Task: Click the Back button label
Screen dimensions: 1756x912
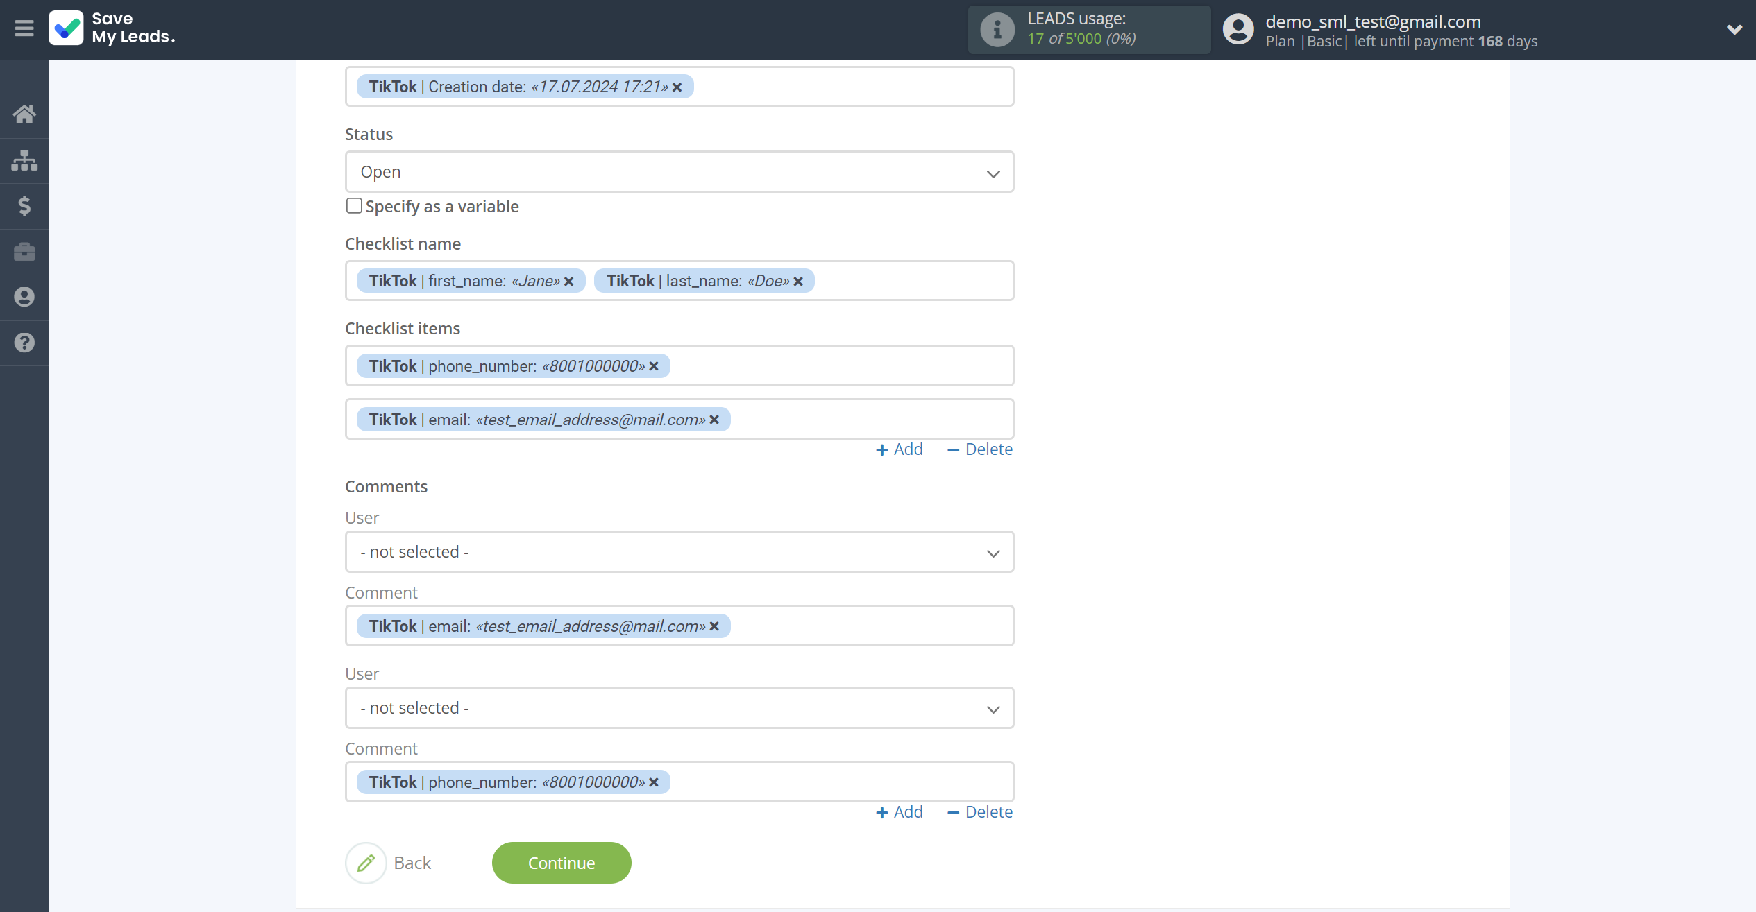Action: coord(412,863)
